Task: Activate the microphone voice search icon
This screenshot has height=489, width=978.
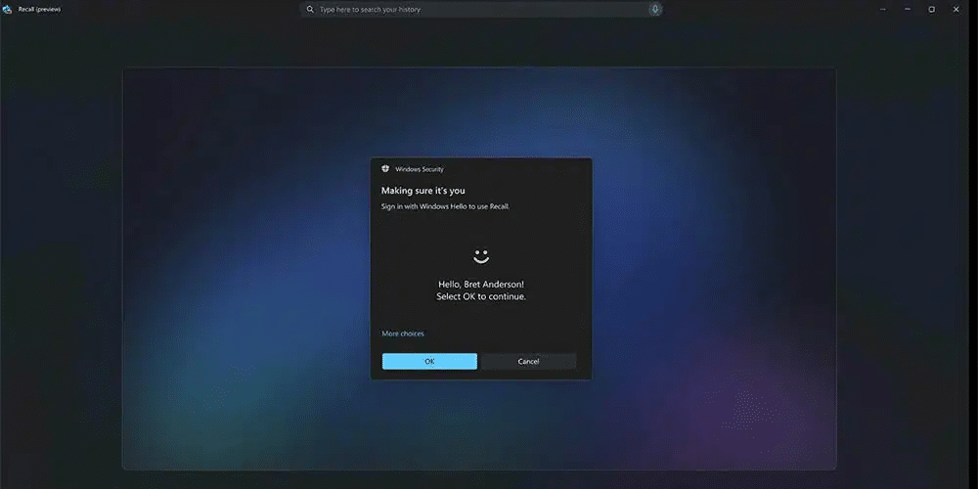Action: point(654,10)
